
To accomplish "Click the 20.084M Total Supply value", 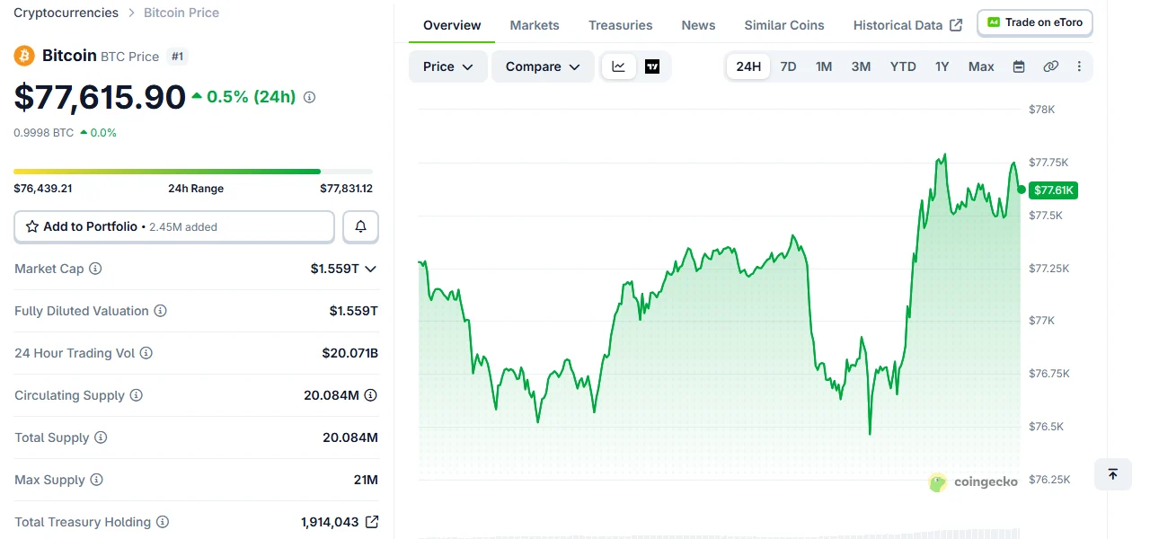I will [350, 437].
